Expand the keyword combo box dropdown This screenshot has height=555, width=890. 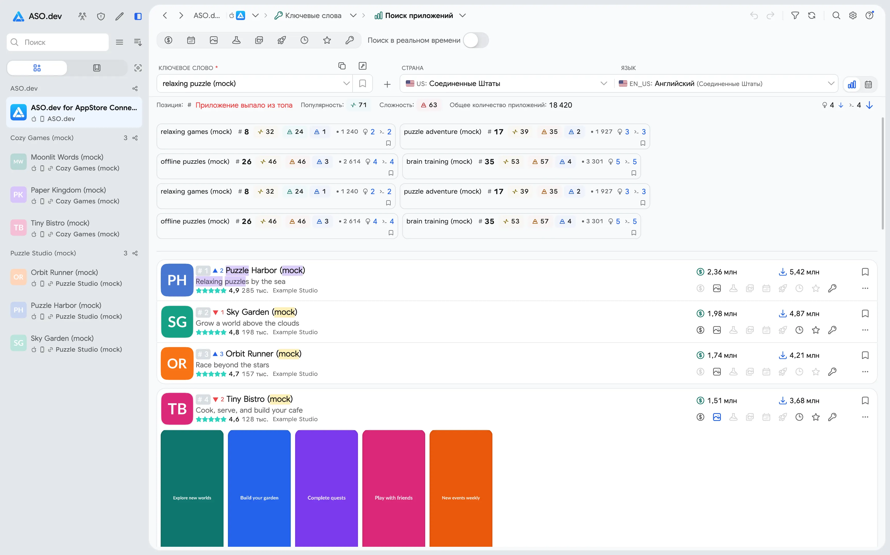[x=346, y=84]
